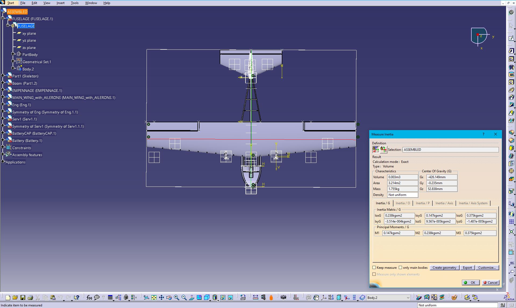Expand the Part1 (Skeleton) node

point(3,76)
